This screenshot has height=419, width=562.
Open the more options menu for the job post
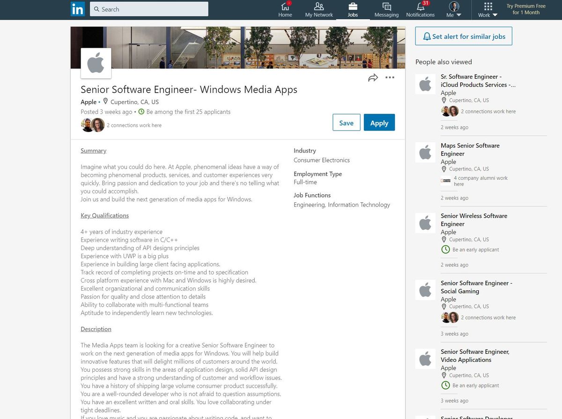(390, 77)
